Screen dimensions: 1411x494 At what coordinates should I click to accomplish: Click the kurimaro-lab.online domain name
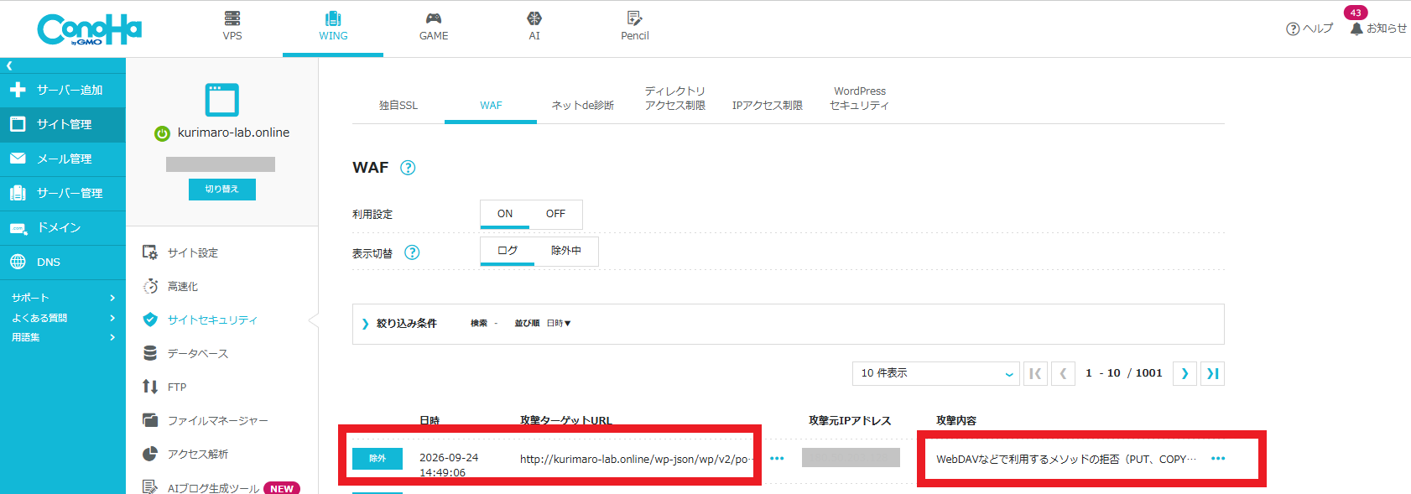coord(233,133)
